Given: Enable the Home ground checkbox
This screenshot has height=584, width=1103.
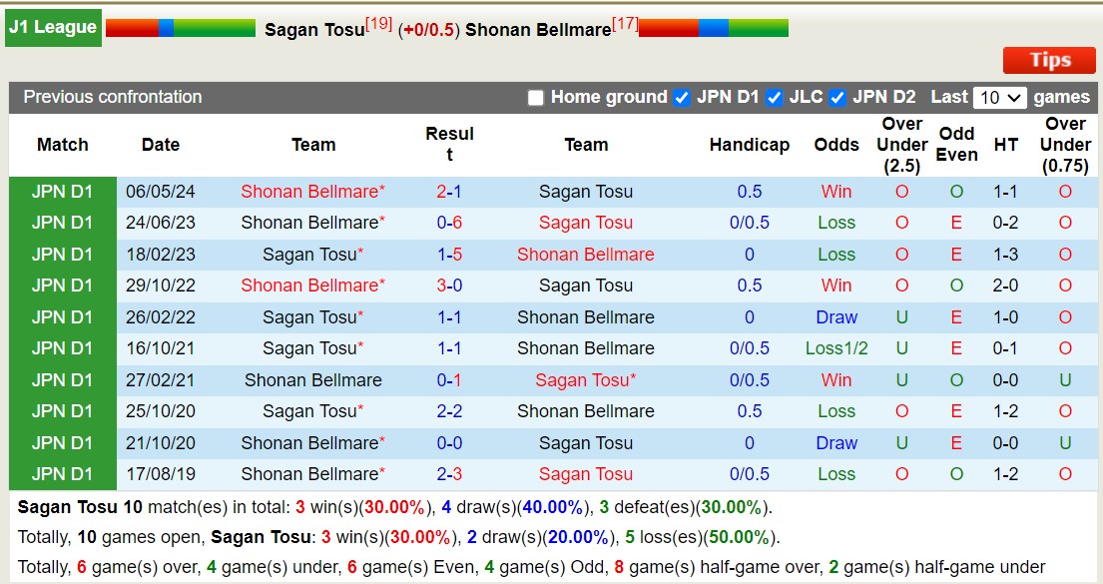Looking at the screenshot, I should pyautogui.click(x=536, y=98).
